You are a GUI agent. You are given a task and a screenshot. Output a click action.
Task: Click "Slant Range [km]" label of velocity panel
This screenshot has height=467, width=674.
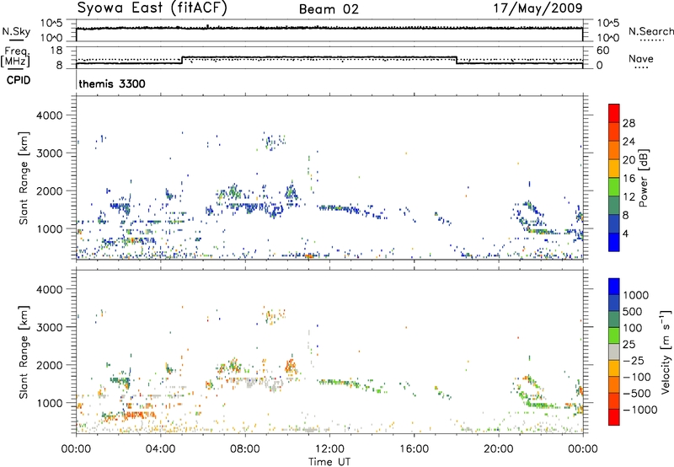(x=24, y=352)
